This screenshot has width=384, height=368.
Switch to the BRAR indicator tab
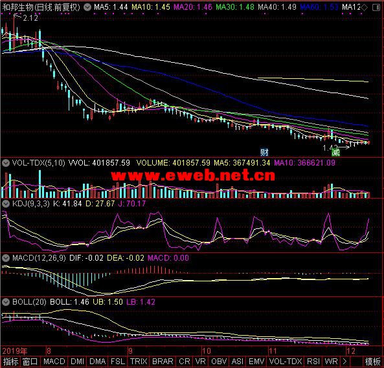coord(163,362)
